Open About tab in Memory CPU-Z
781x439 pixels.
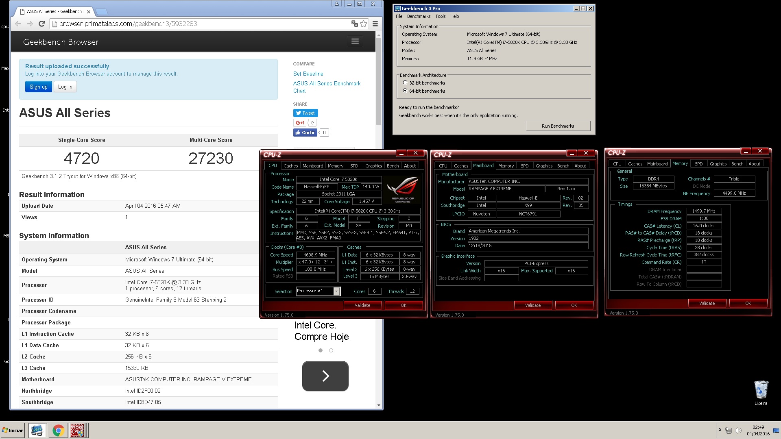click(754, 164)
